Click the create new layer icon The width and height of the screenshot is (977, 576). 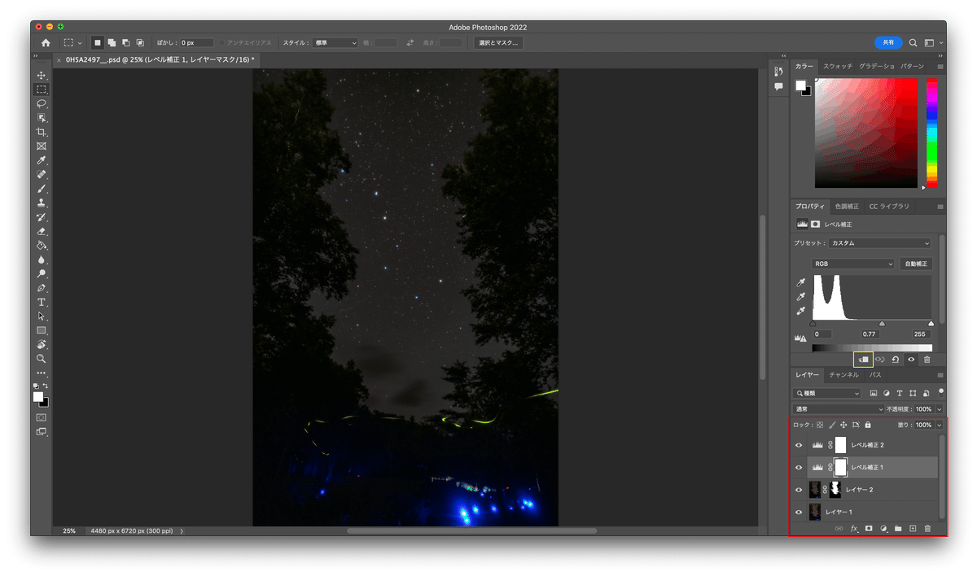(x=913, y=528)
